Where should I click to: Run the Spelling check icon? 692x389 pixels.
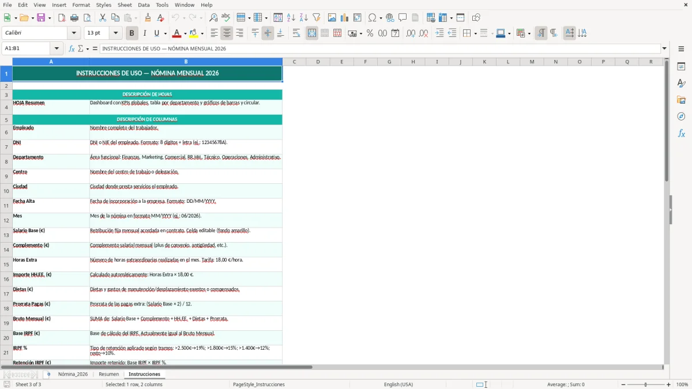click(226, 18)
